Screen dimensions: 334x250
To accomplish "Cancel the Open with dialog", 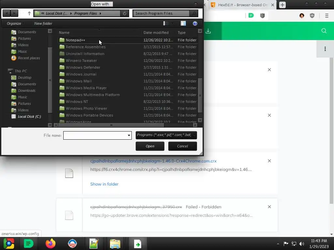I will (183, 146).
